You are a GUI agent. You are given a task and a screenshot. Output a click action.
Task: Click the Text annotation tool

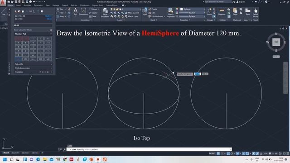(x=76, y=11)
